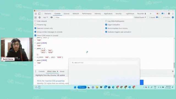This screenshot has height=99, width=176.
Task: Open the DevTools settings gear
Action: [x=169, y=13]
